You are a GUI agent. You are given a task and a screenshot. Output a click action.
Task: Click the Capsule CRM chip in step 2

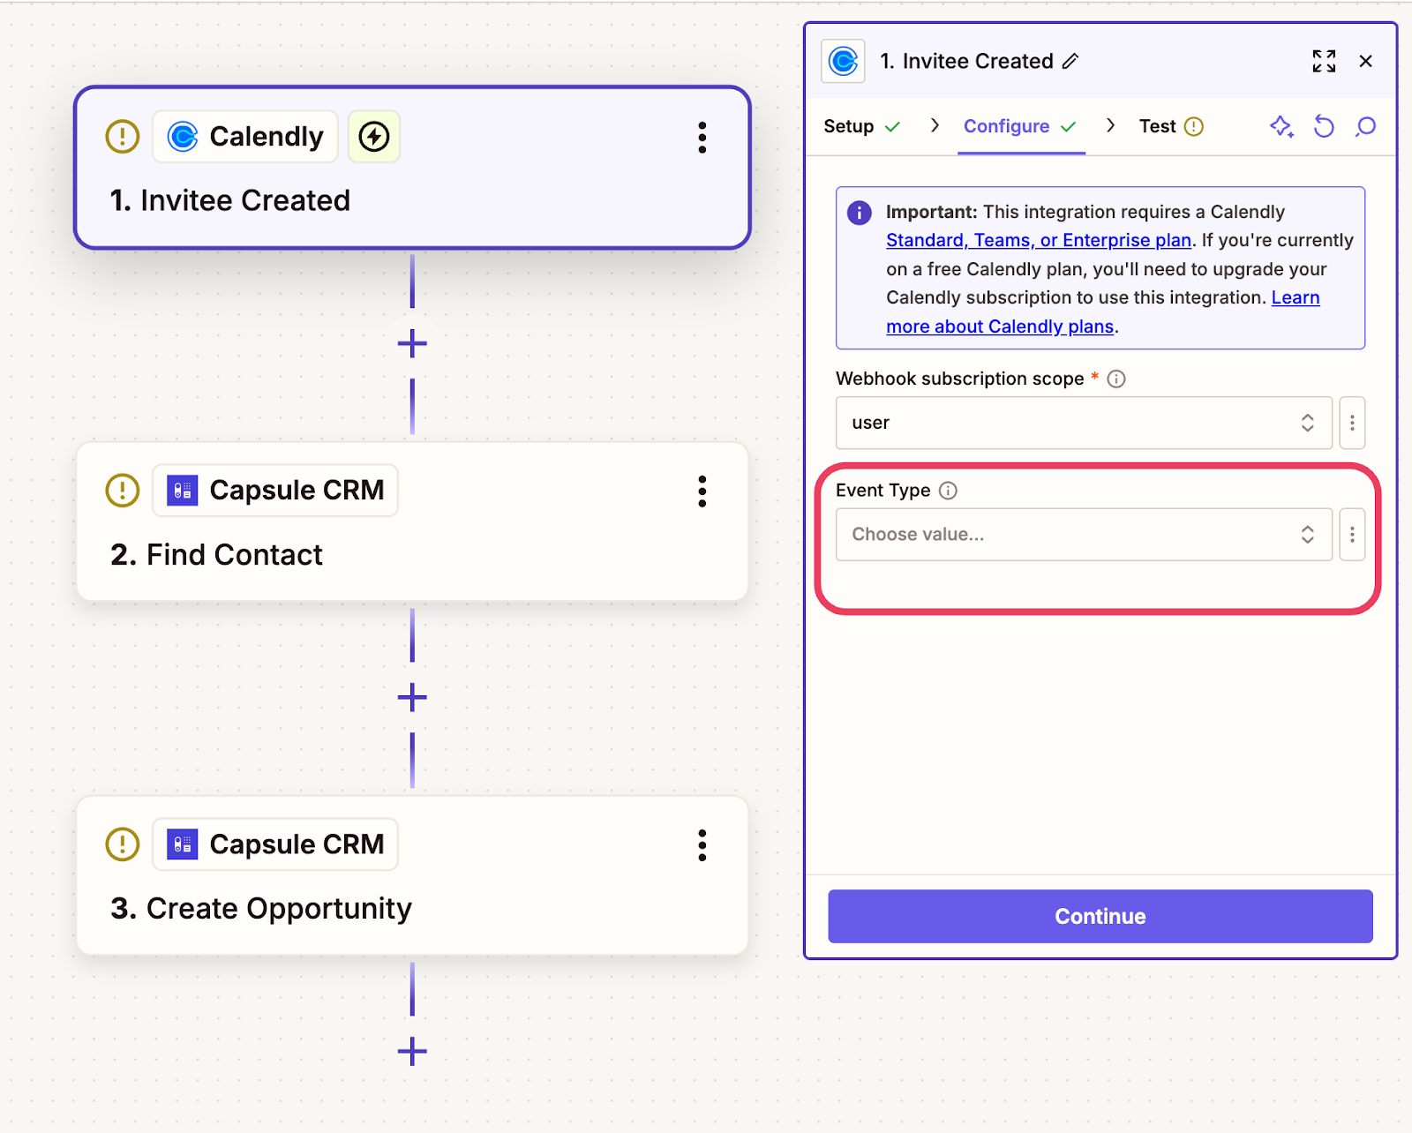[275, 491]
